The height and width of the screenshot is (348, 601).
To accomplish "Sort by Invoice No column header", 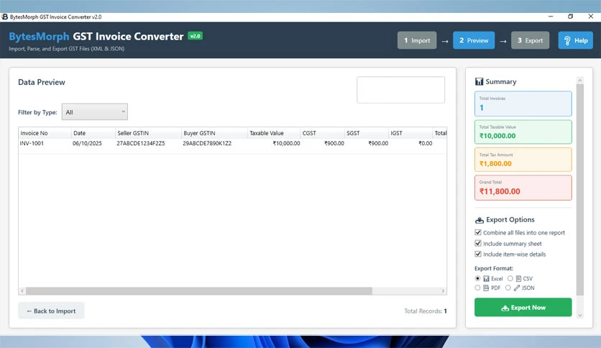I will (x=45, y=133).
